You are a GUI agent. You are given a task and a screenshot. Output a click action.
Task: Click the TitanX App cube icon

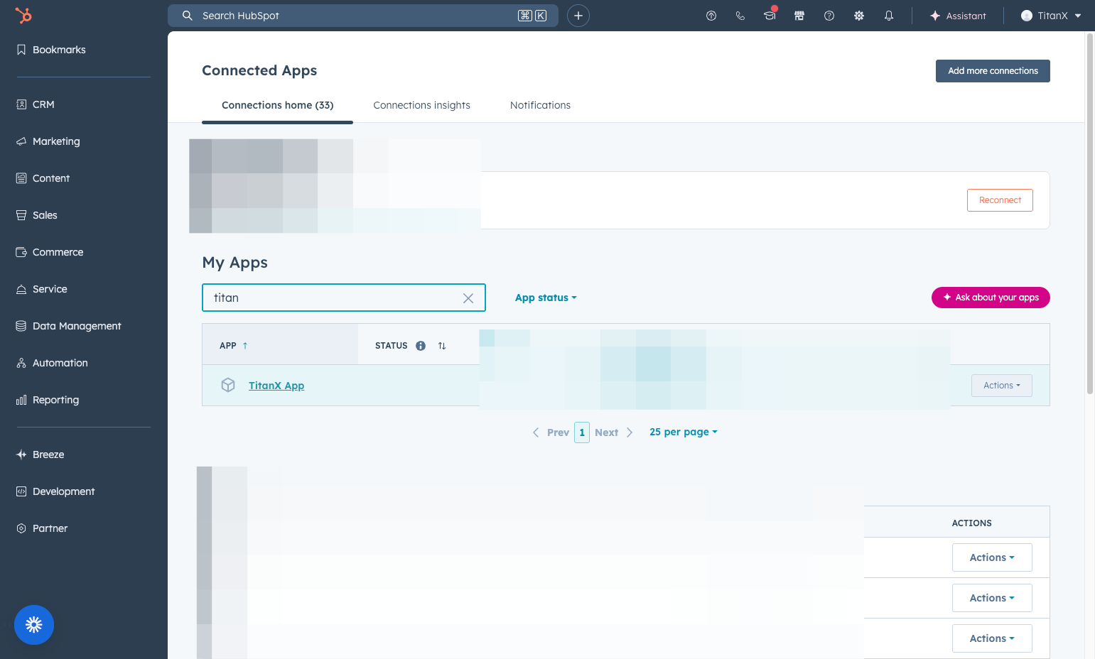pyautogui.click(x=228, y=385)
